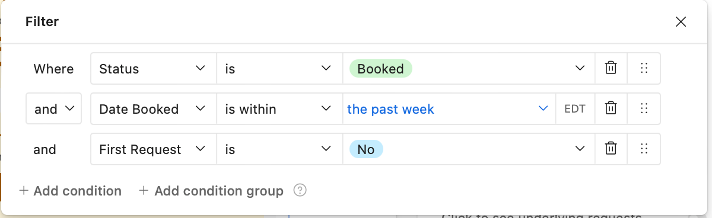Open the Date Booked field dropdown
Screen dimensions: 712x218
153,109
